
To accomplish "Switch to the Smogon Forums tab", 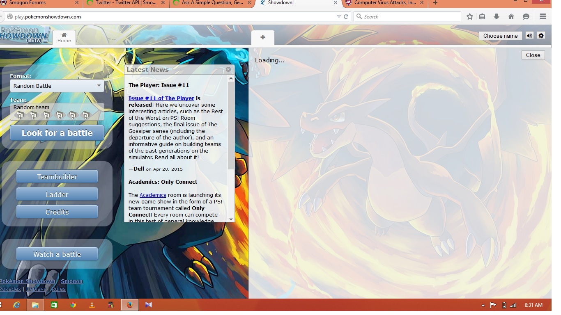I will (41, 3).
